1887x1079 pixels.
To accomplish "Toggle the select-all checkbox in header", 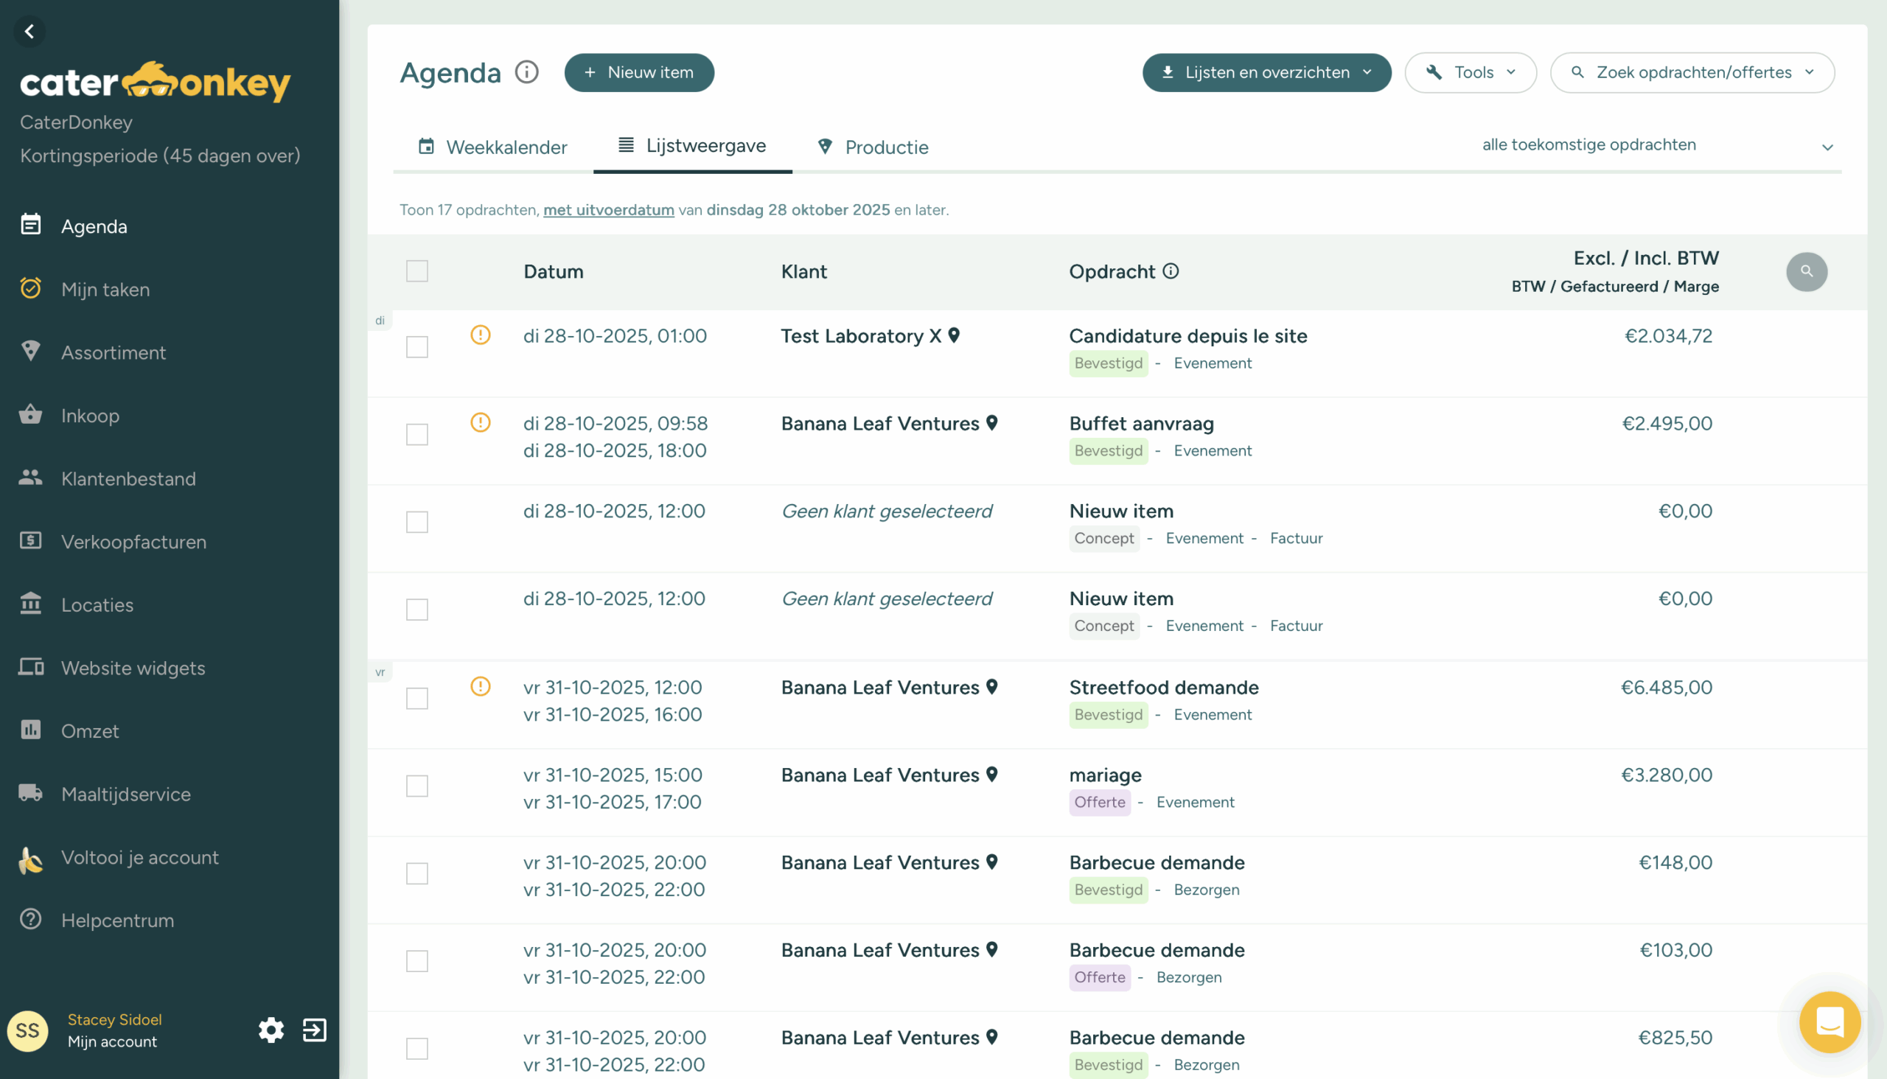I will tap(416, 271).
